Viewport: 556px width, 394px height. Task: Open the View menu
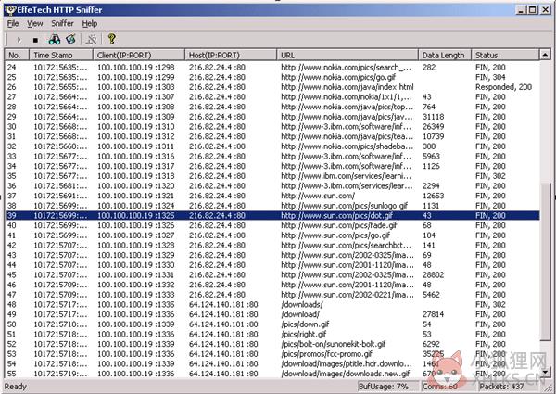[35, 24]
